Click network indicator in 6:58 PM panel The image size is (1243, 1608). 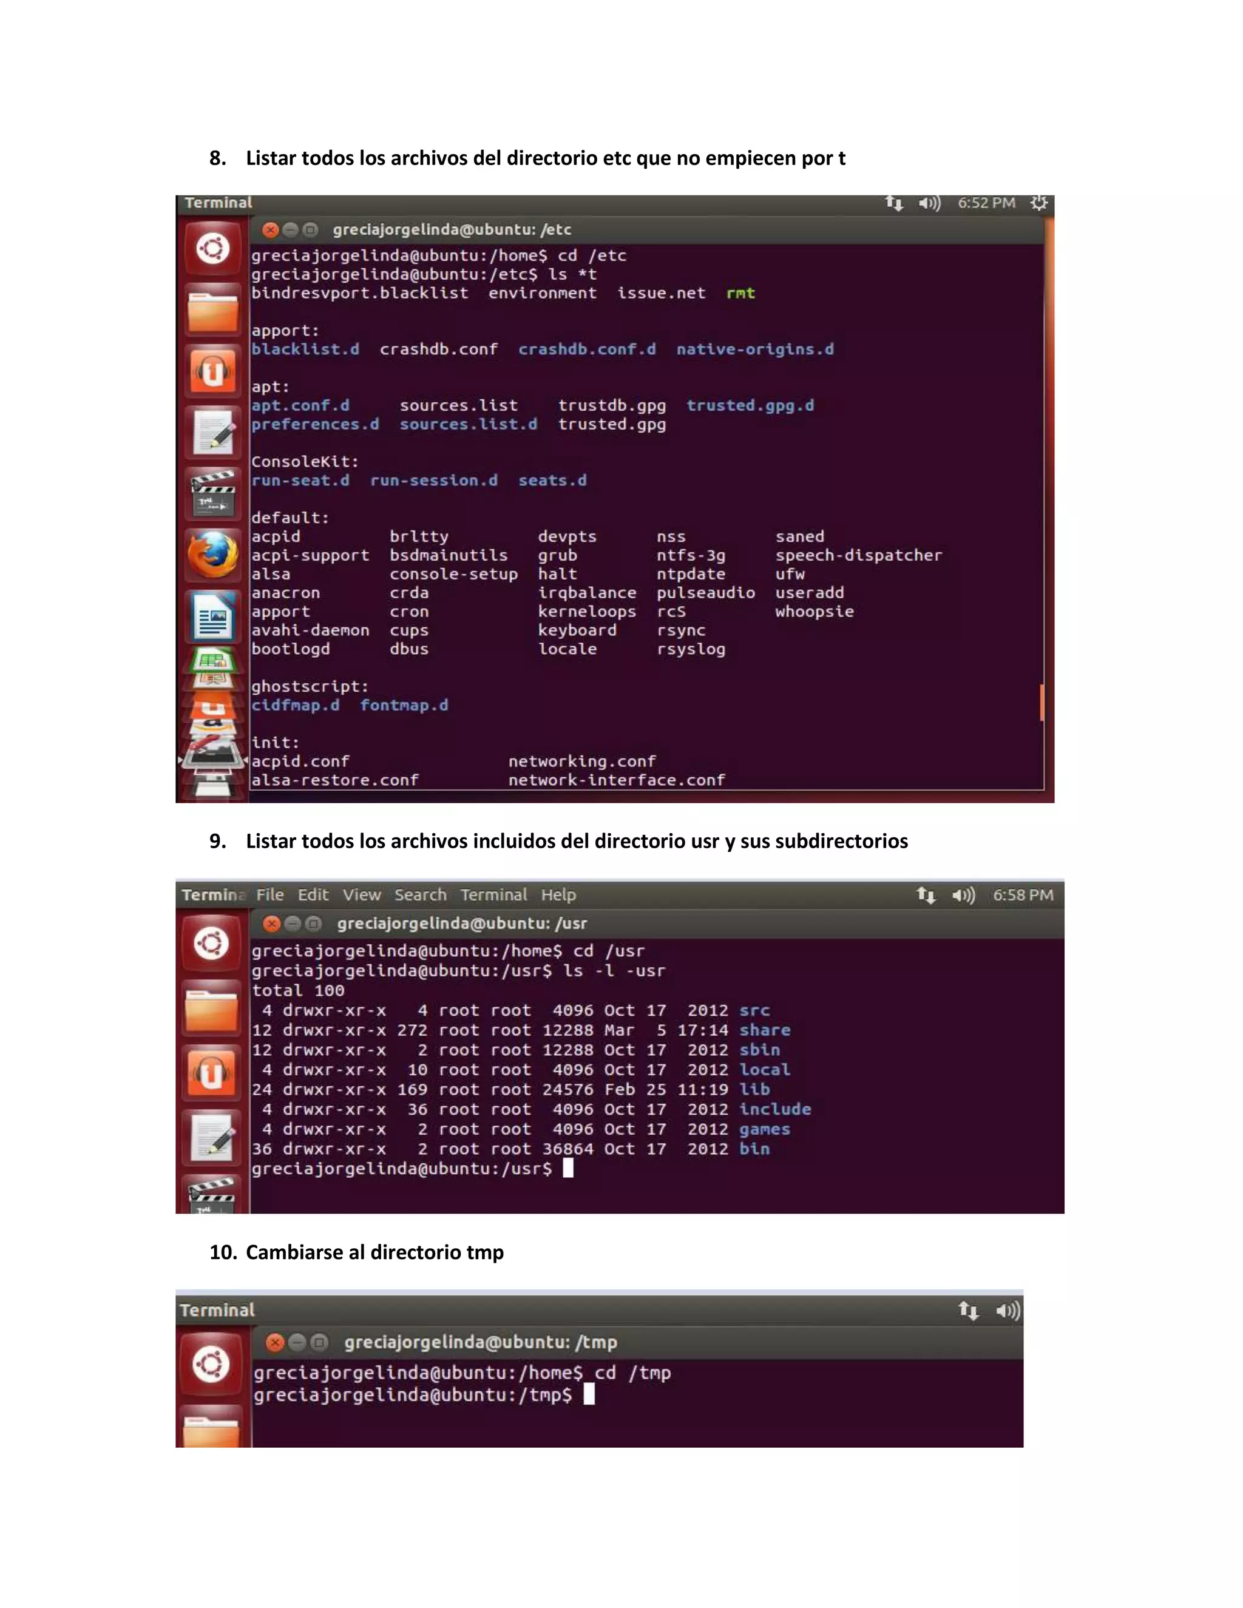tap(926, 895)
